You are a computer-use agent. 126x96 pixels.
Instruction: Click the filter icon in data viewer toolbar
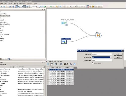[61, 64]
